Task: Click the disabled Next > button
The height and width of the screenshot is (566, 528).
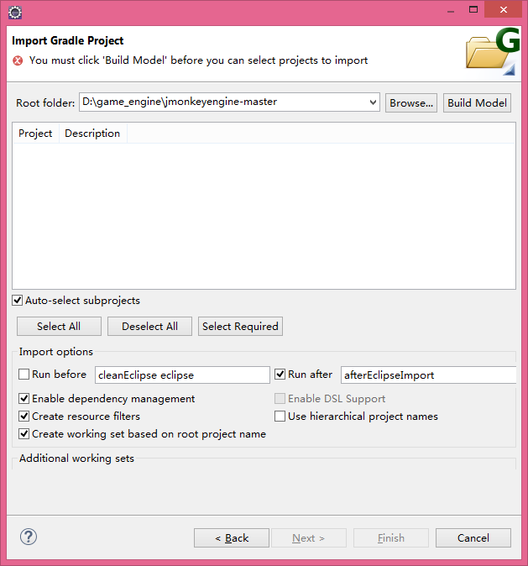Action: (309, 537)
